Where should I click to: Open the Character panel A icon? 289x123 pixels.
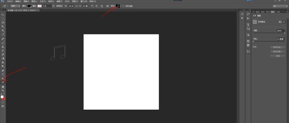click(x=242, y=14)
